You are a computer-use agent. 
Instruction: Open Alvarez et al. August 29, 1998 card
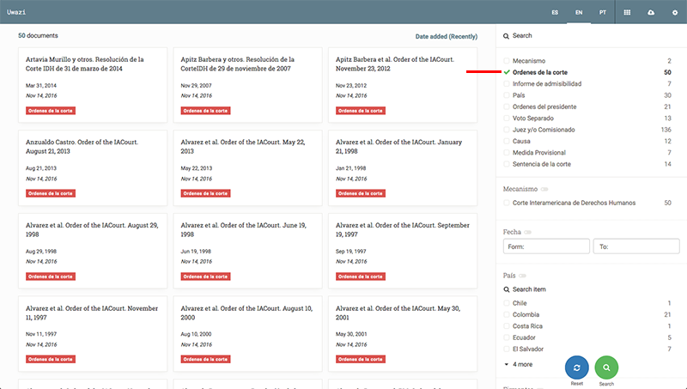coord(93,251)
